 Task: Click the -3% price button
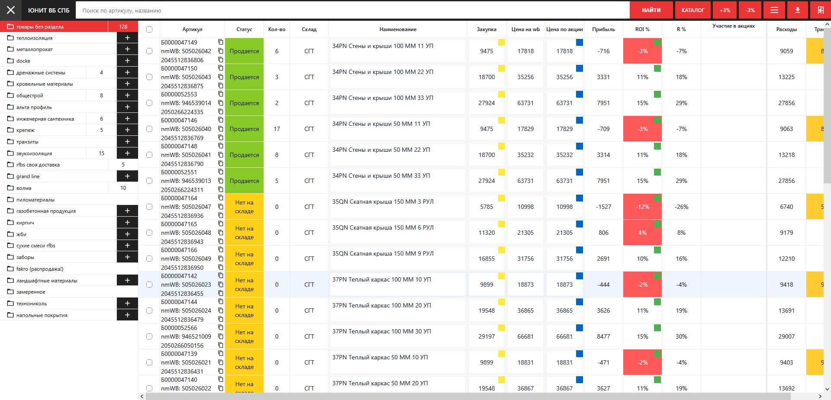click(x=750, y=10)
